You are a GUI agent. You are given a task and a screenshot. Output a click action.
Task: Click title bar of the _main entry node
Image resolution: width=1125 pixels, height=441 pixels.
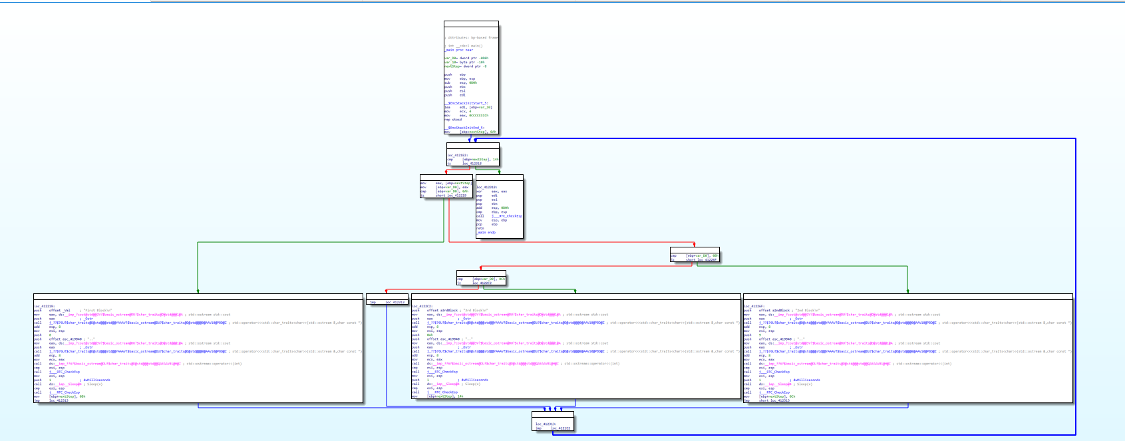coord(470,25)
